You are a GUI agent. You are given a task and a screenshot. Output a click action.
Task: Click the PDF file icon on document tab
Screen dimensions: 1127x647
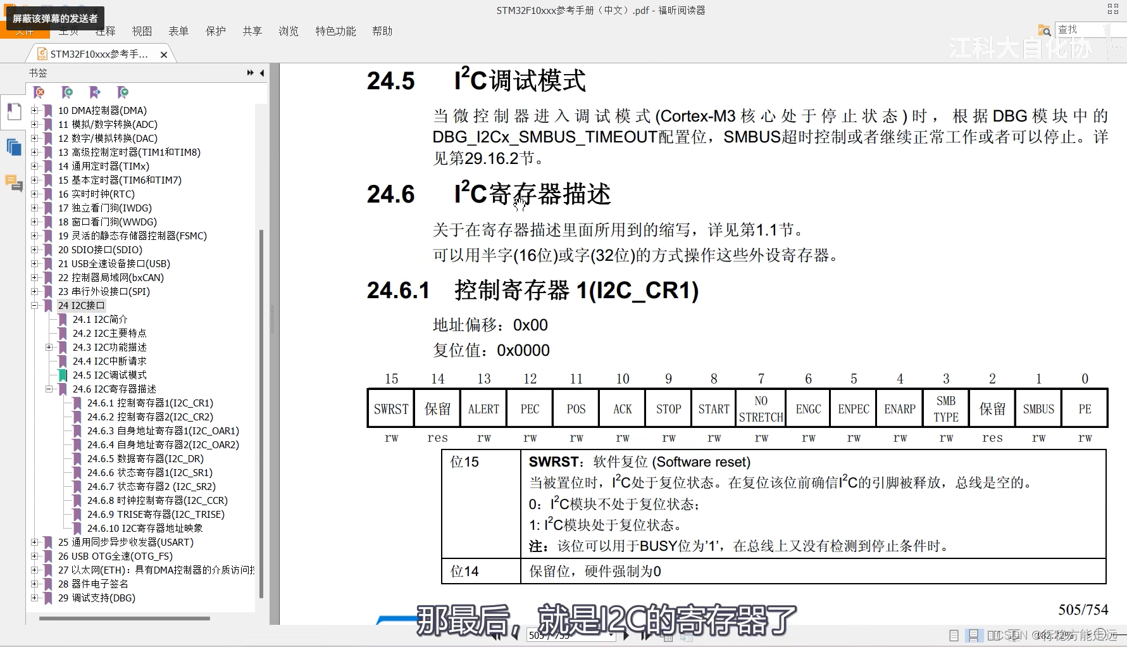point(42,54)
